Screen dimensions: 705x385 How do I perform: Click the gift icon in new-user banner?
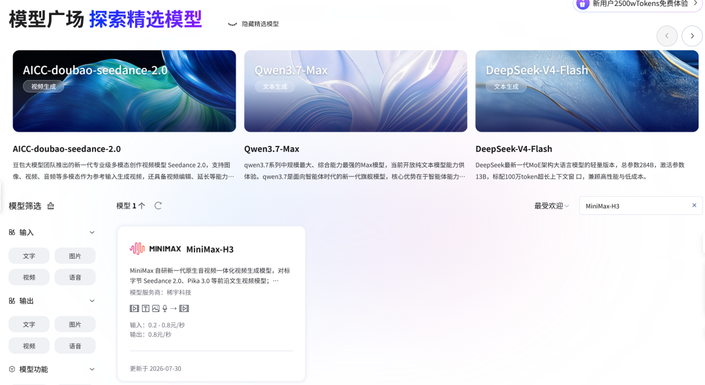point(583,4)
